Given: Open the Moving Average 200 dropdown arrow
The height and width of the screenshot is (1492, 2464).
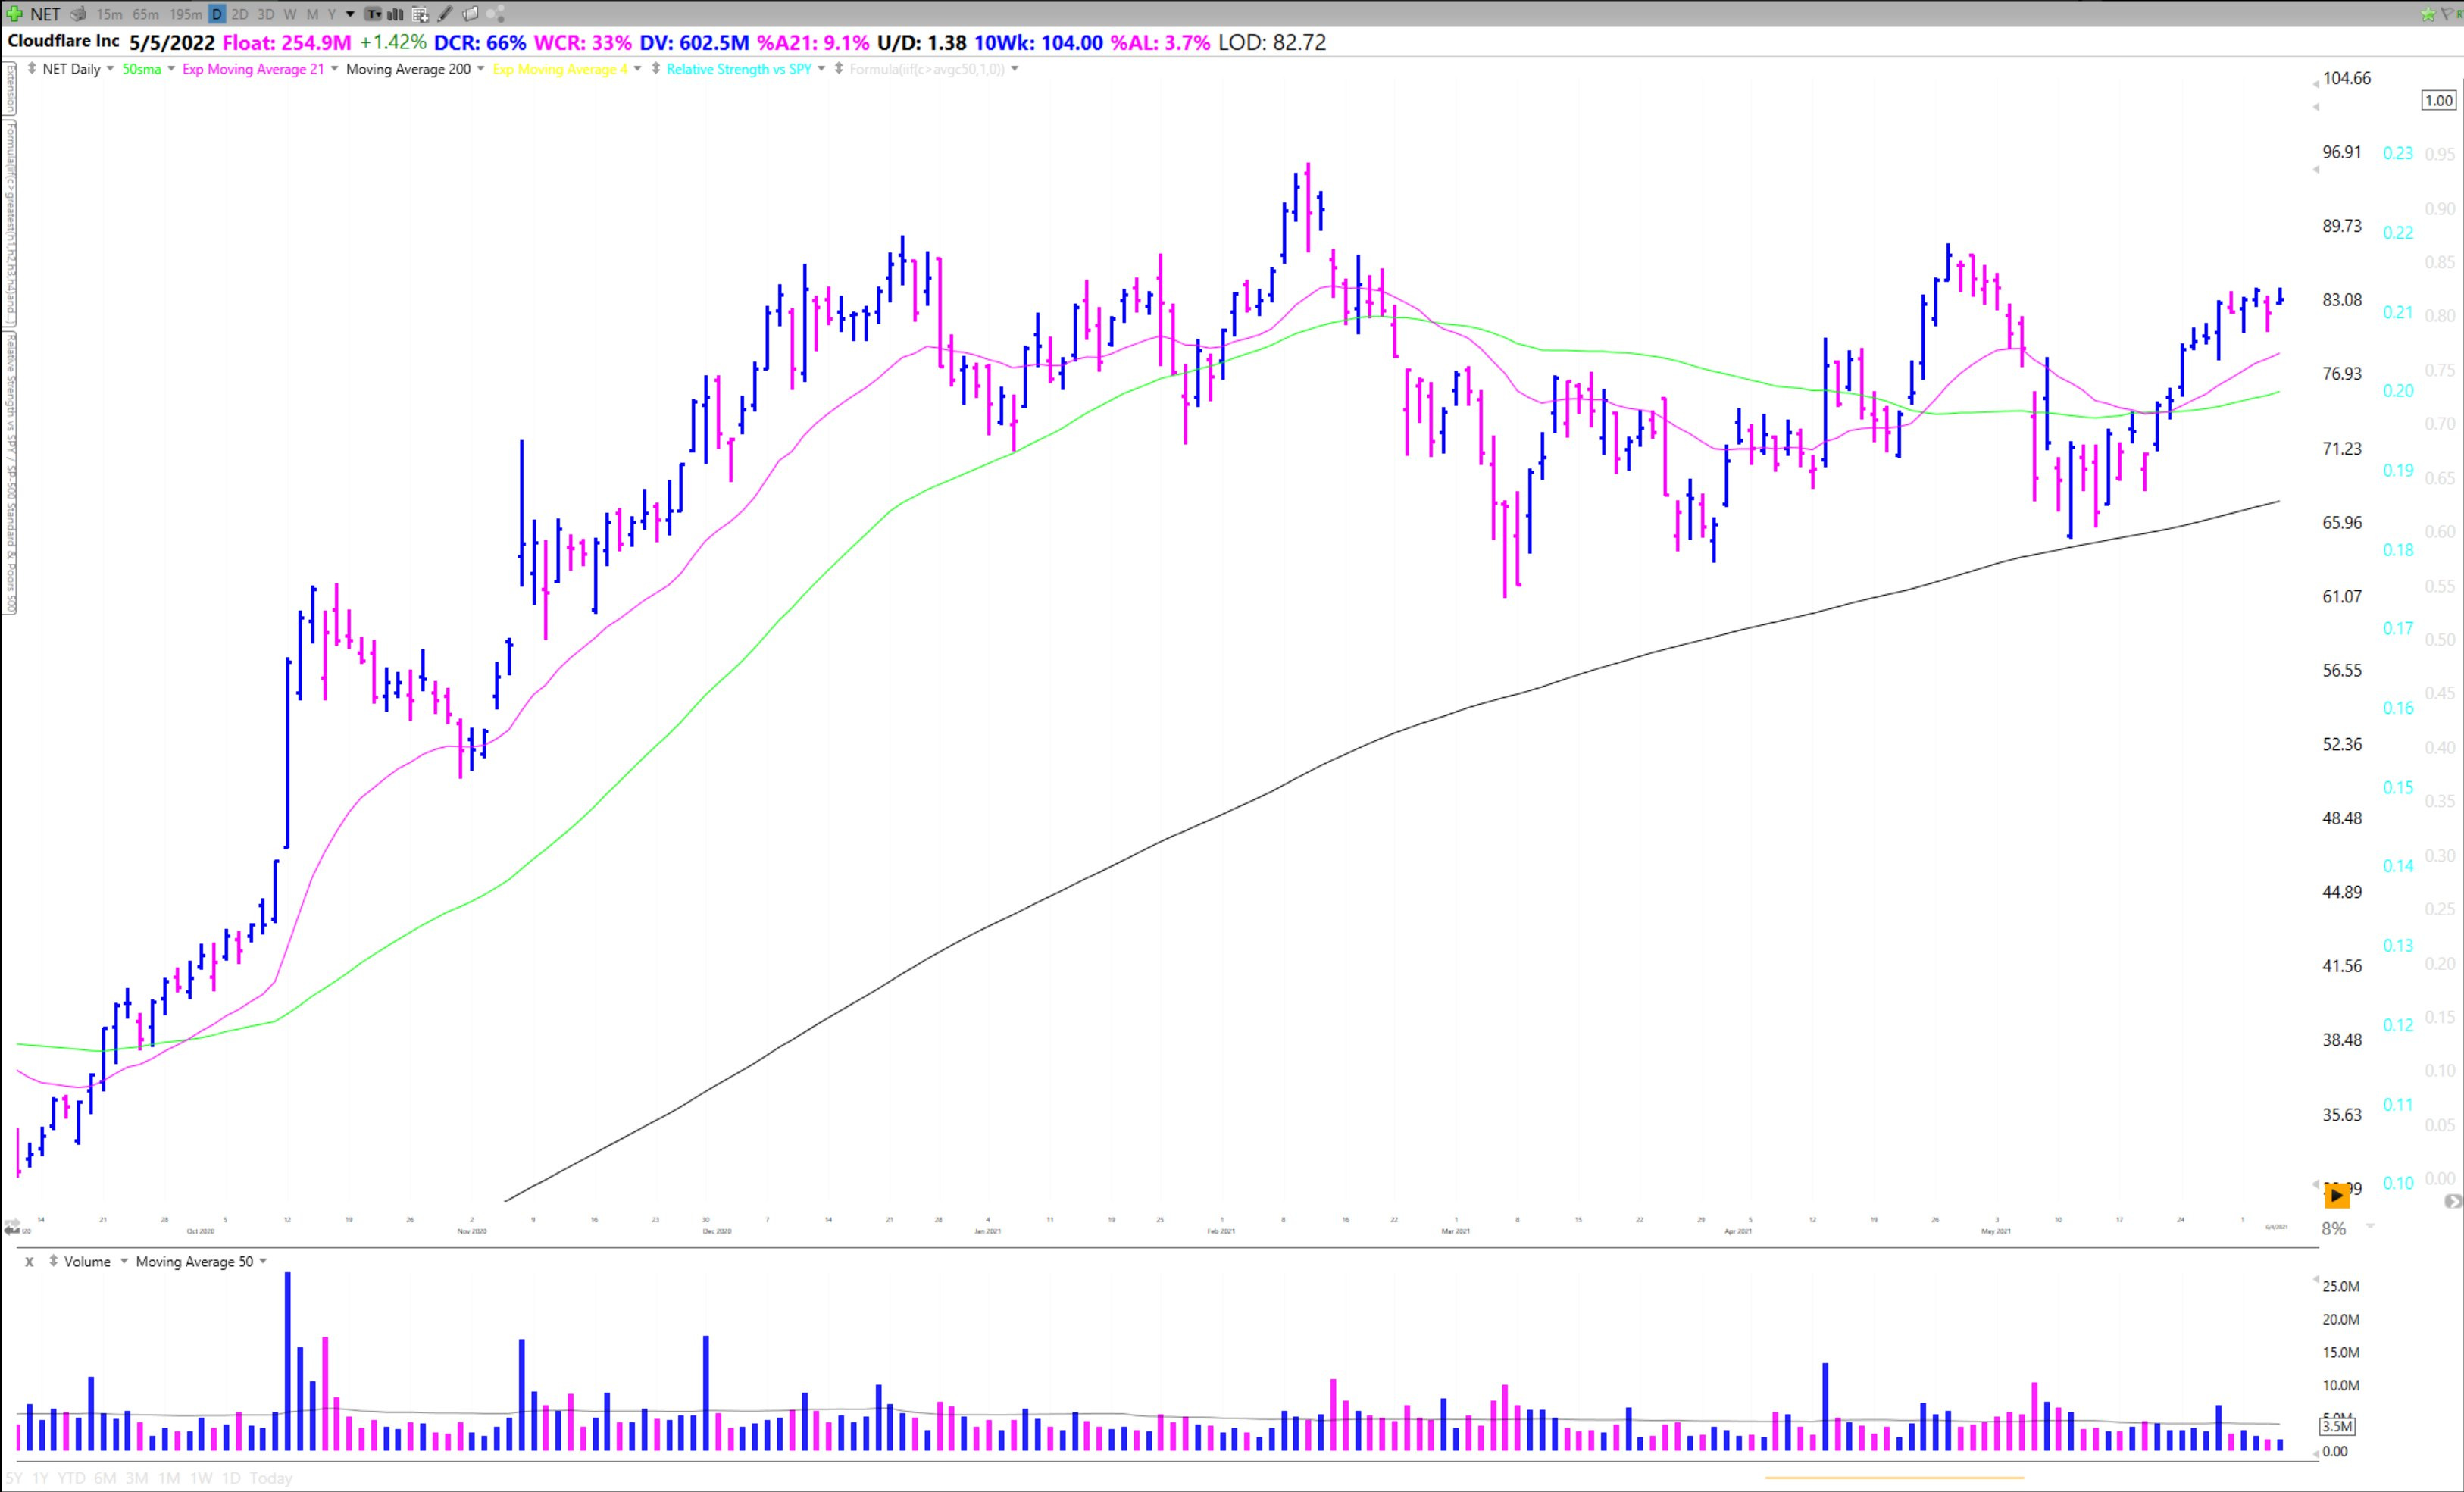Looking at the screenshot, I should 481,69.
